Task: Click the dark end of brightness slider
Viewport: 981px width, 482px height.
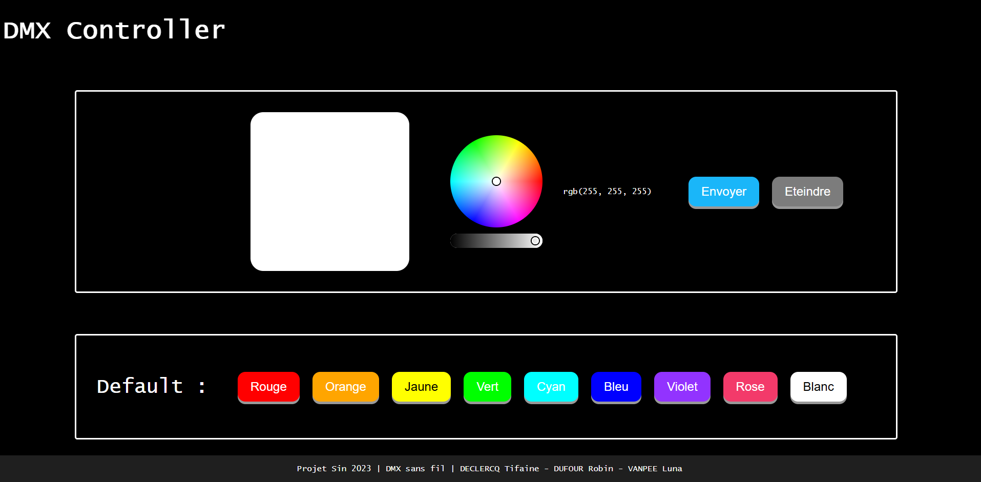Action: point(456,241)
